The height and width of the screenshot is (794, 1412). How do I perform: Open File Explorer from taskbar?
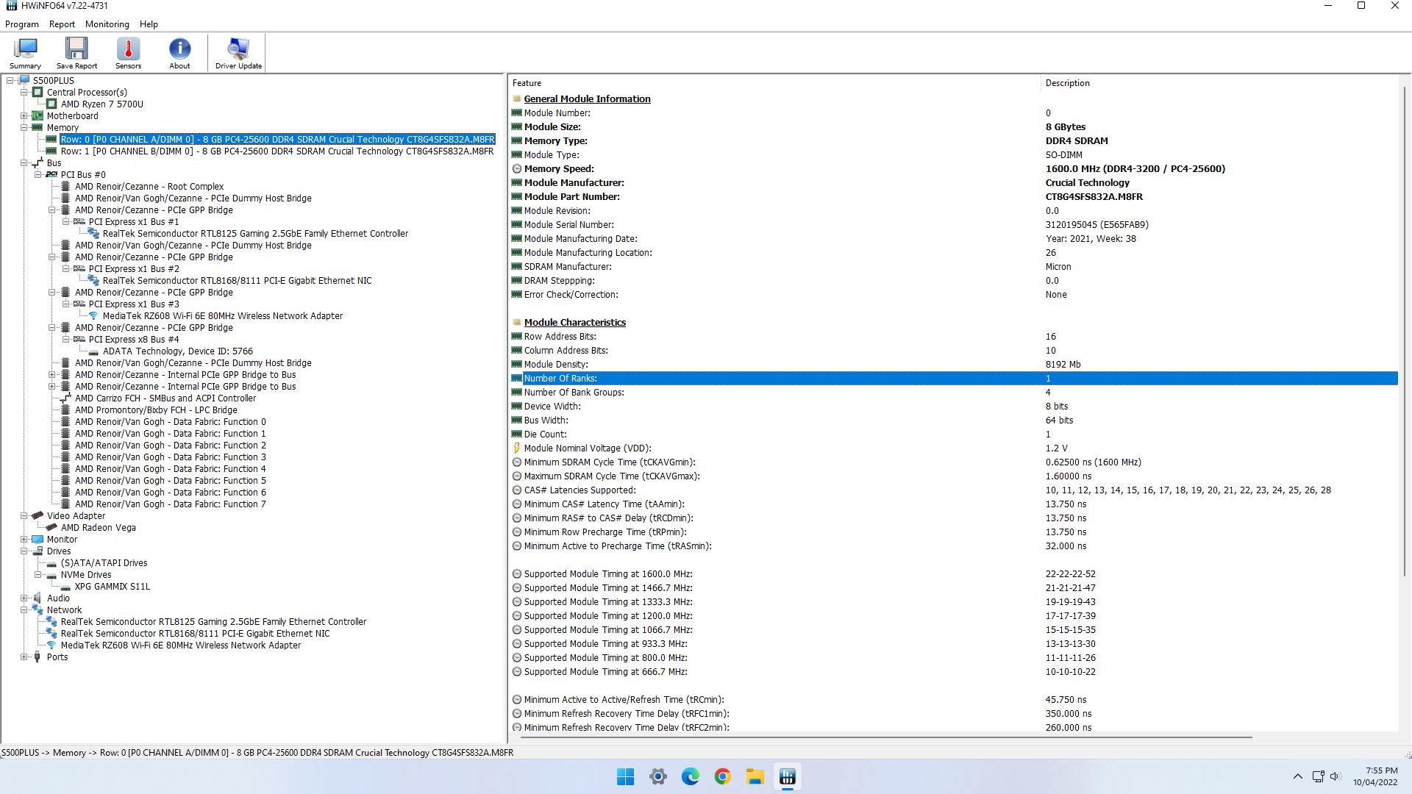755,776
